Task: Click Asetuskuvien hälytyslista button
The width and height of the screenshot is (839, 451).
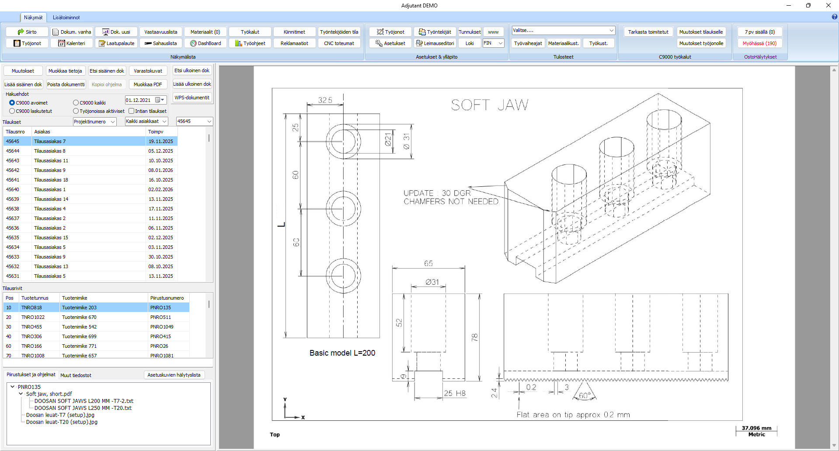Action: [174, 375]
